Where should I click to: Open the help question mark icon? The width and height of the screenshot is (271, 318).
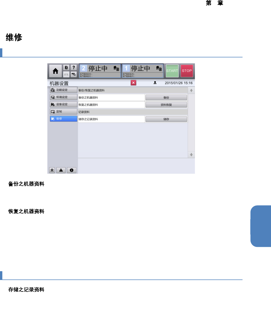coord(74,68)
